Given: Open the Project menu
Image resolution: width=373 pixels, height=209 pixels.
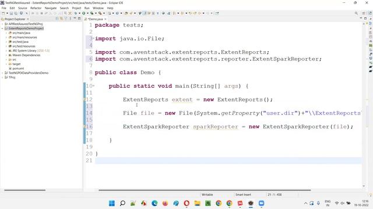Looking at the screenshot, I should tap(76, 8).
